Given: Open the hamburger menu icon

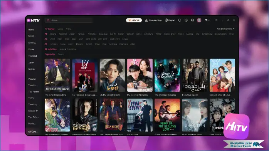Looking at the screenshot, I should (216, 20).
